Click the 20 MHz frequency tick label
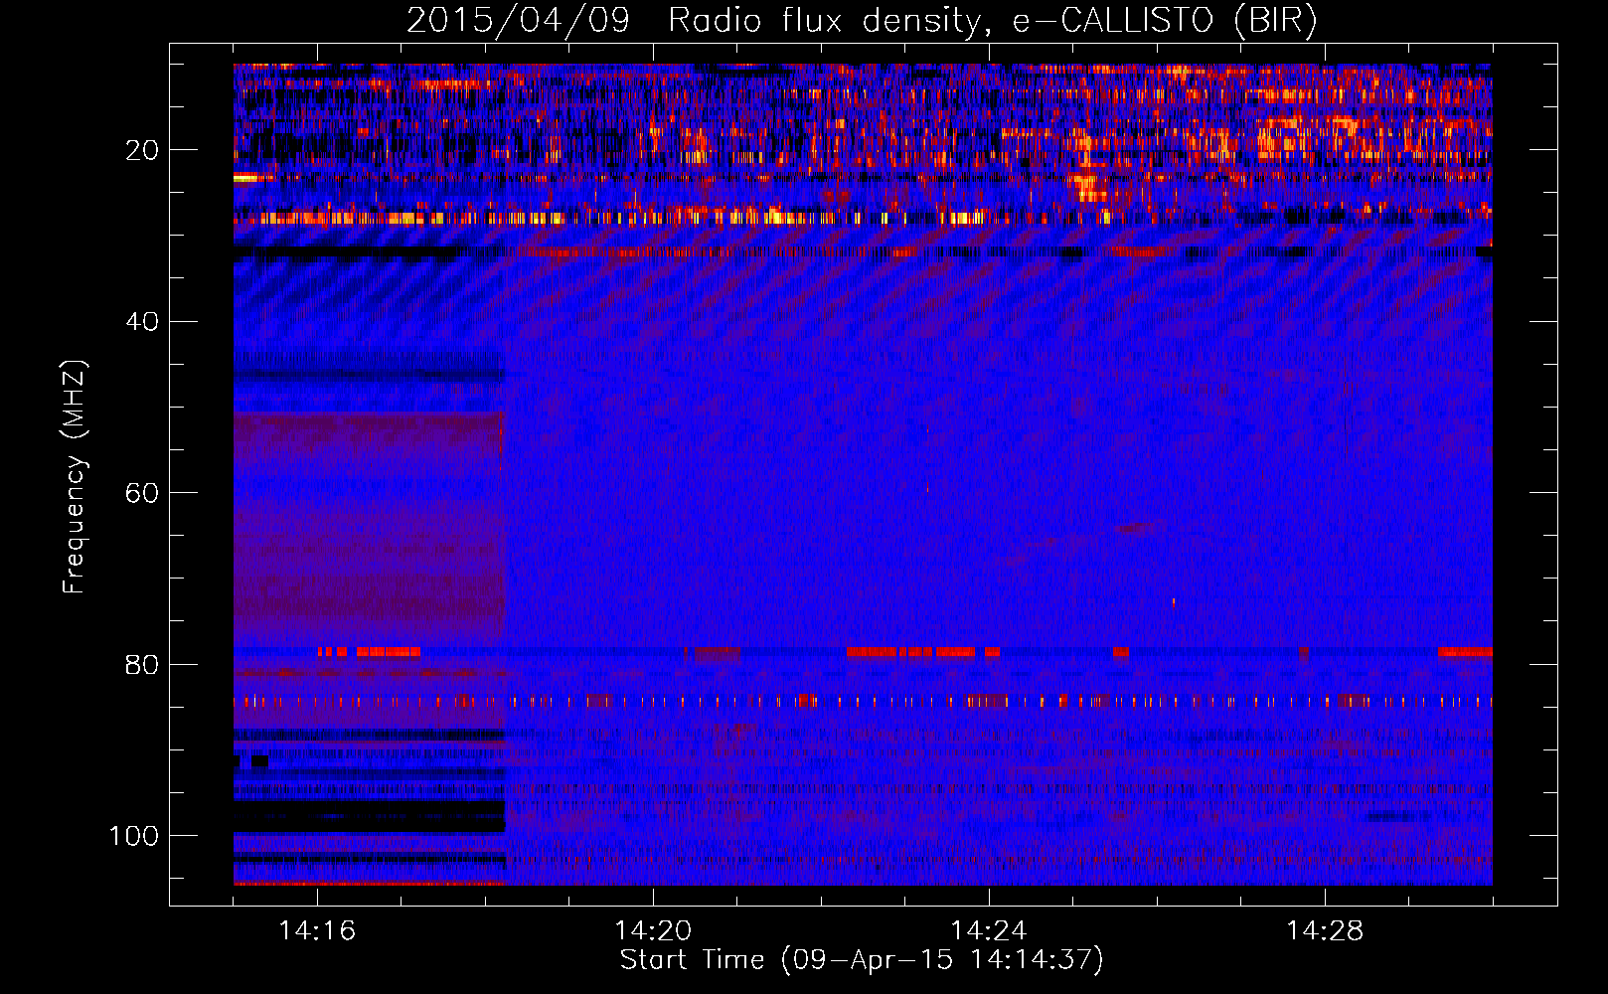This screenshot has width=1608, height=994. (x=142, y=150)
